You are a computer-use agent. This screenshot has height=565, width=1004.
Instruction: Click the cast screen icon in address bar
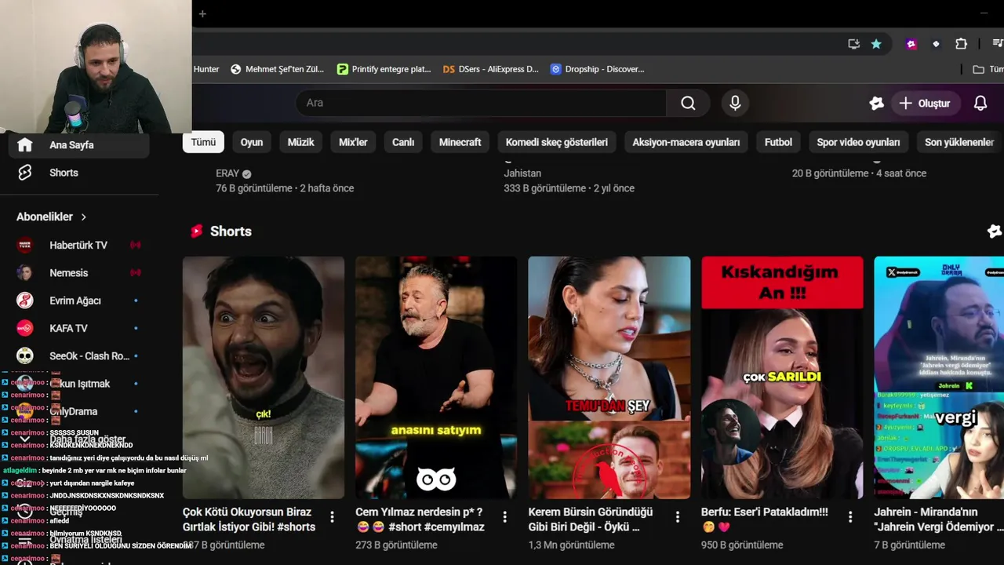click(853, 44)
